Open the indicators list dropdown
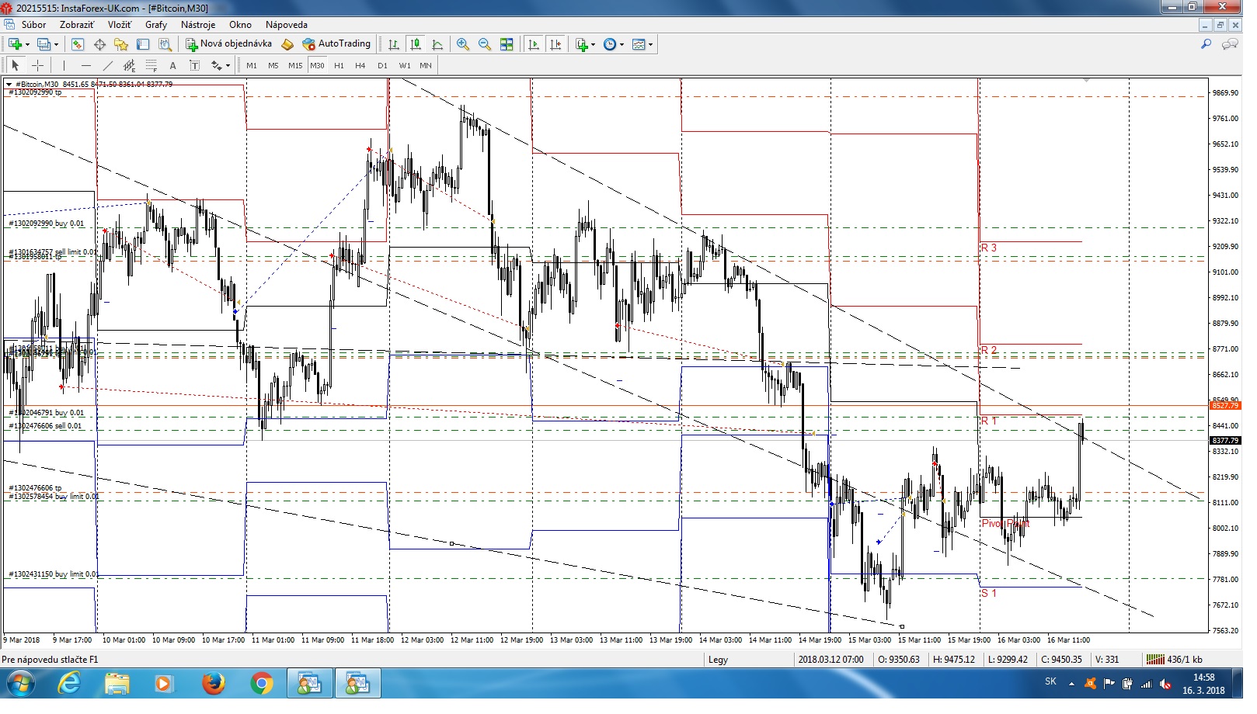 [x=594, y=45]
